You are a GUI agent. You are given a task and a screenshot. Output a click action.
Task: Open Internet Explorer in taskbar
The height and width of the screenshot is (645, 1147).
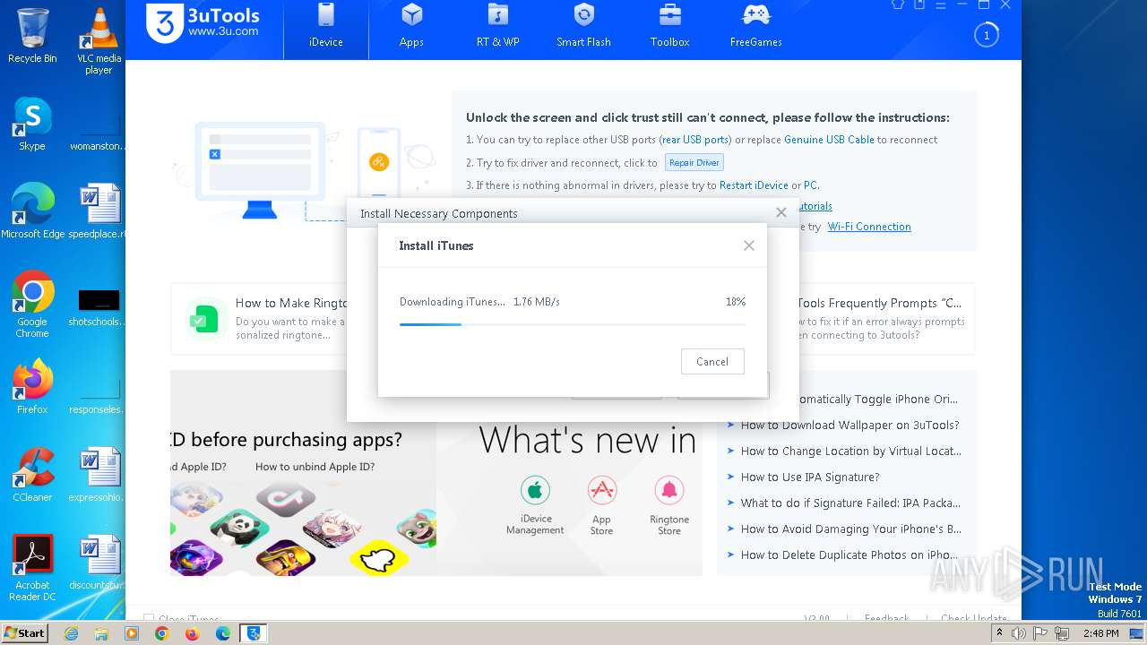pos(71,633)
